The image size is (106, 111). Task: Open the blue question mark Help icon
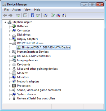click(x=33, y=16)
